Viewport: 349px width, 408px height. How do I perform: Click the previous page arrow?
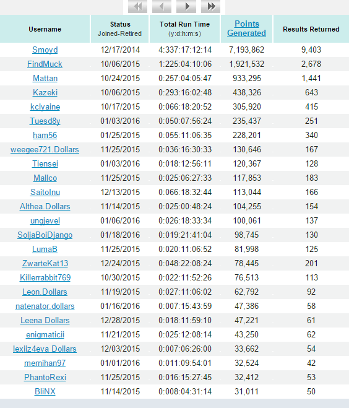(162, 6)
